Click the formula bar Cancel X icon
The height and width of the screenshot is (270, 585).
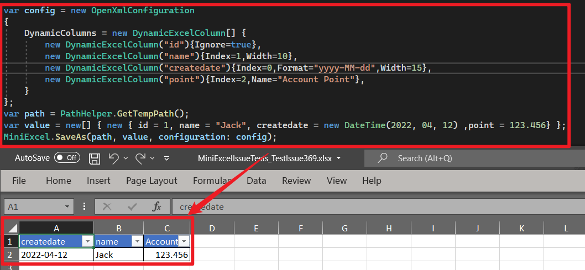107,207
